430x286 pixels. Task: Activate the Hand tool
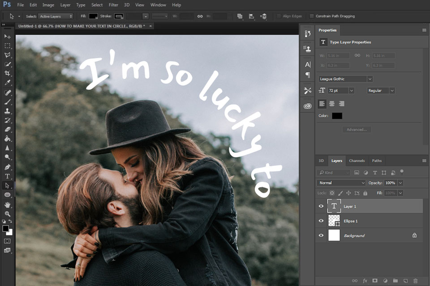click(x=7, y=204)
